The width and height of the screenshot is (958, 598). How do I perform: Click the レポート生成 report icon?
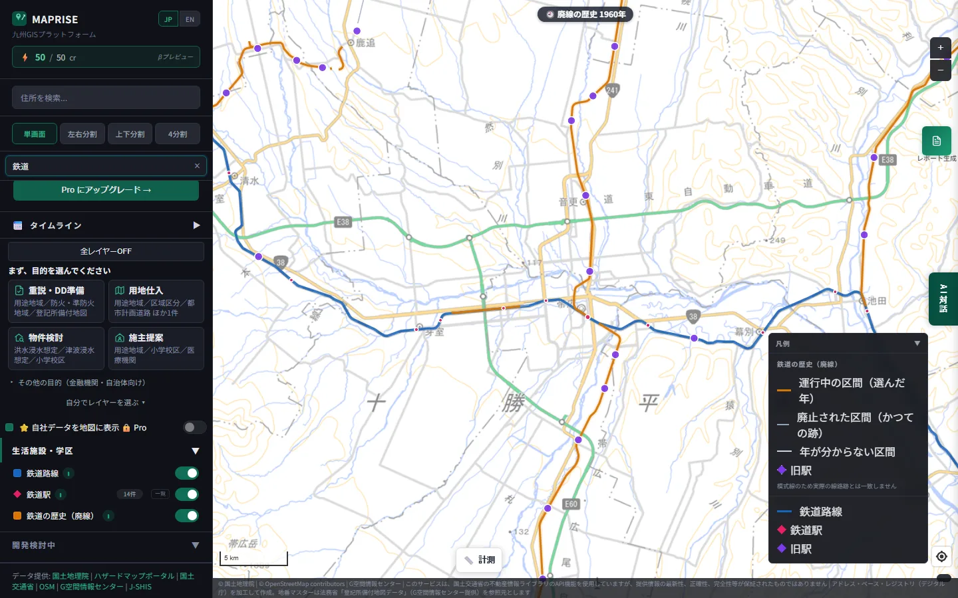(937, 141)
